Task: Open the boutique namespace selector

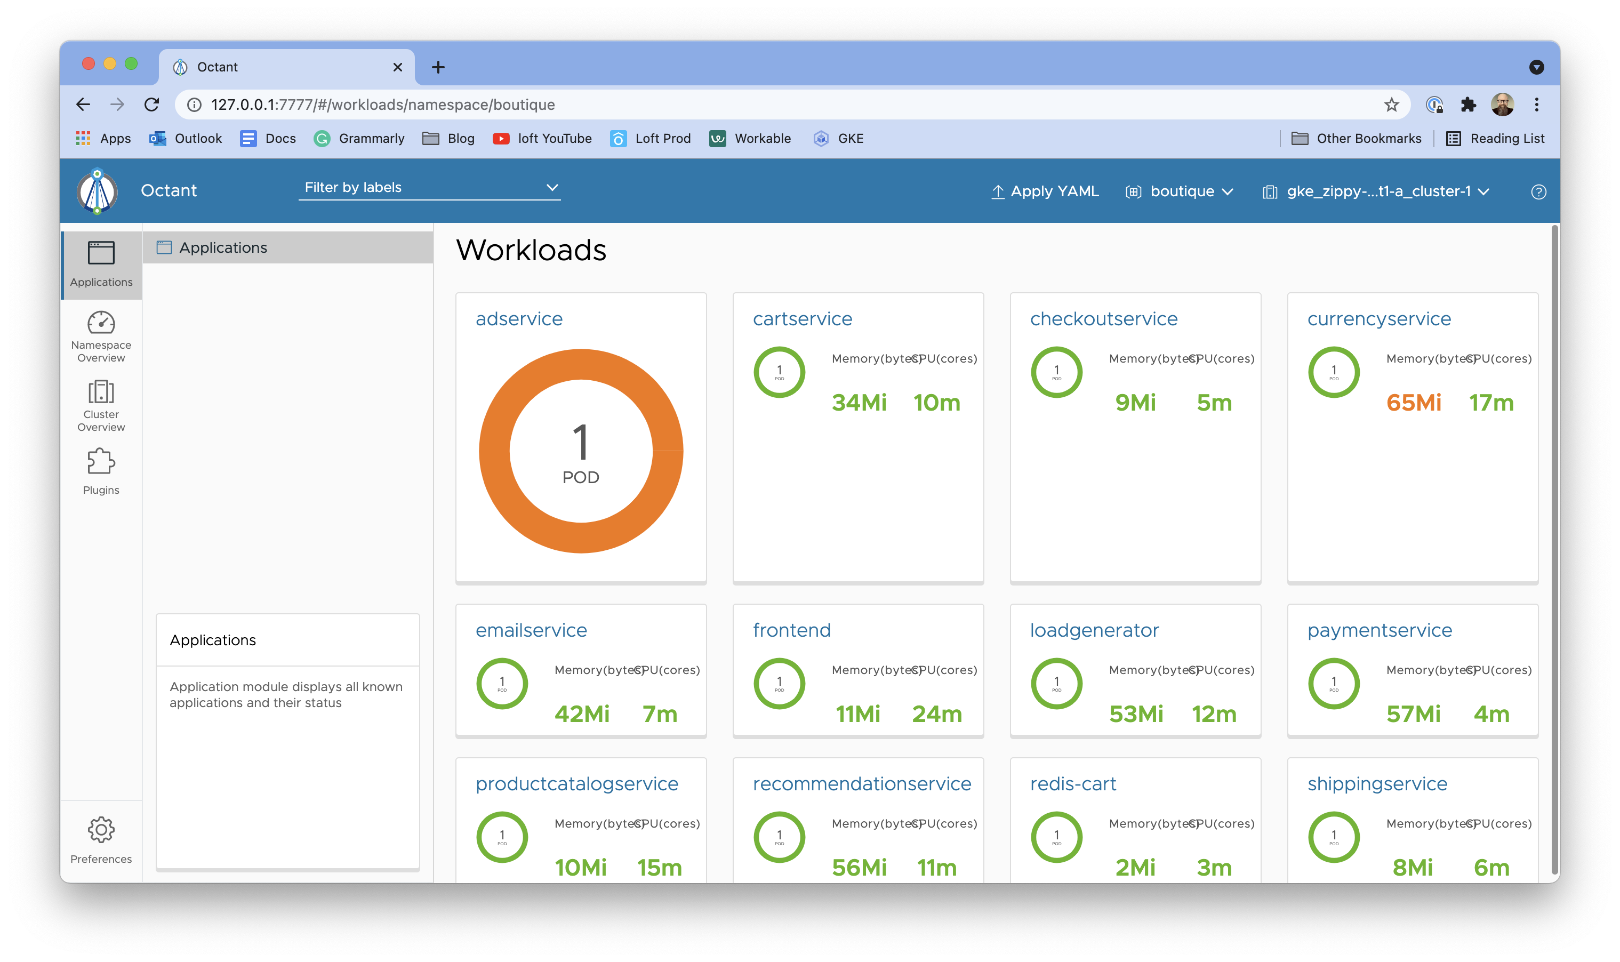Action: pos(1180,190)
